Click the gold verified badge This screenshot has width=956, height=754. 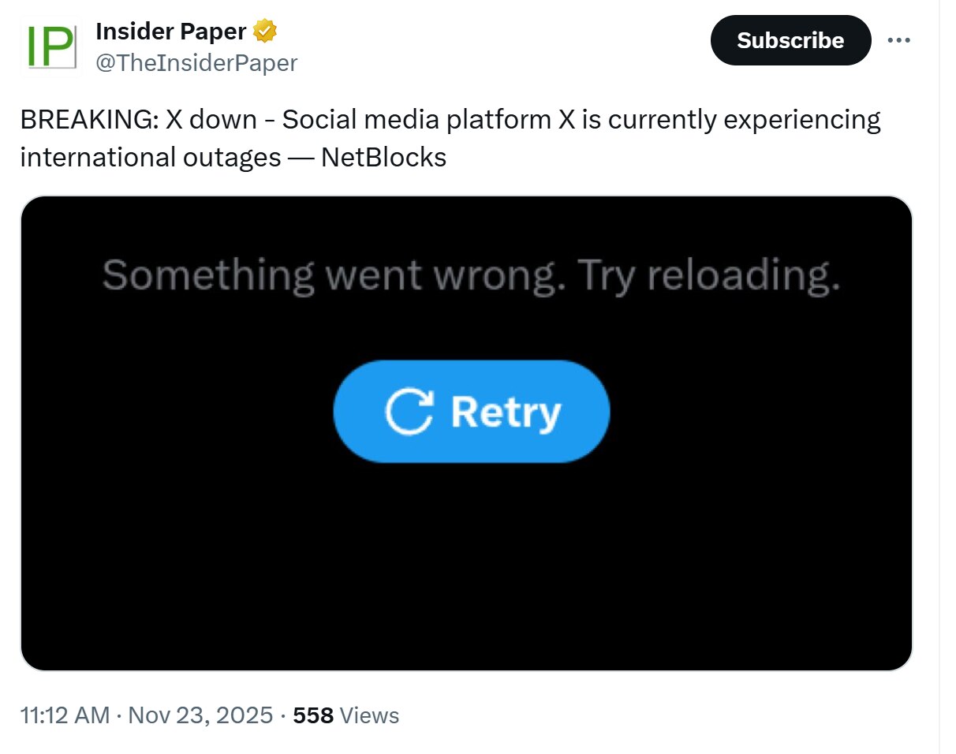(264, 32)
